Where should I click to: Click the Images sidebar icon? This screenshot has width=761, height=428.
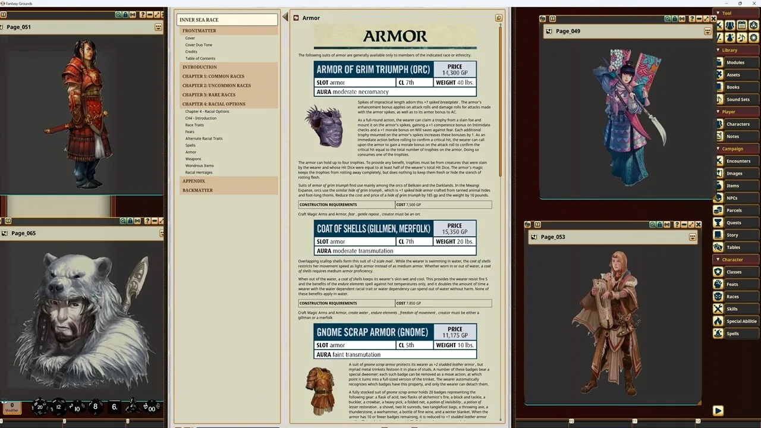(718, 174)
